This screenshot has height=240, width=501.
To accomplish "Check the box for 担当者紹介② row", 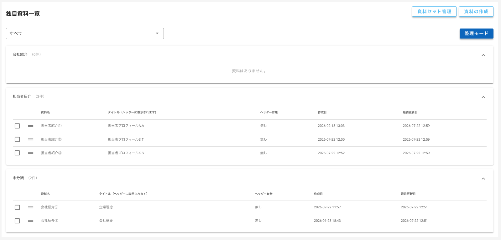I will coord(17,139).
